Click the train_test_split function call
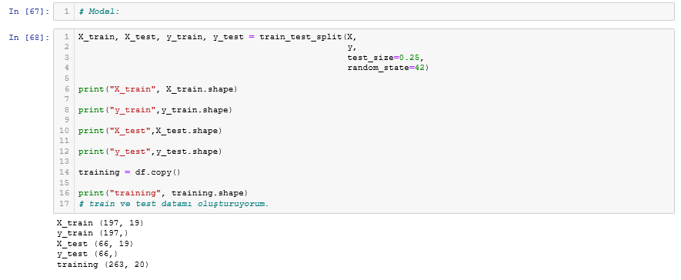The height and width of the screenshot is (280, 681). [x=301, y=37]
